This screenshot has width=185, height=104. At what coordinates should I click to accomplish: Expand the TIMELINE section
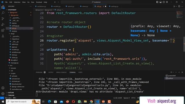(x=11, y=95)
